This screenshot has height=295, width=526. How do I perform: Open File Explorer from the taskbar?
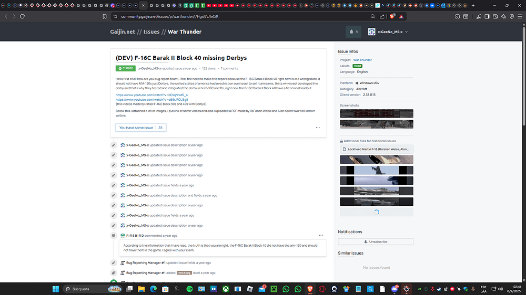141,289
